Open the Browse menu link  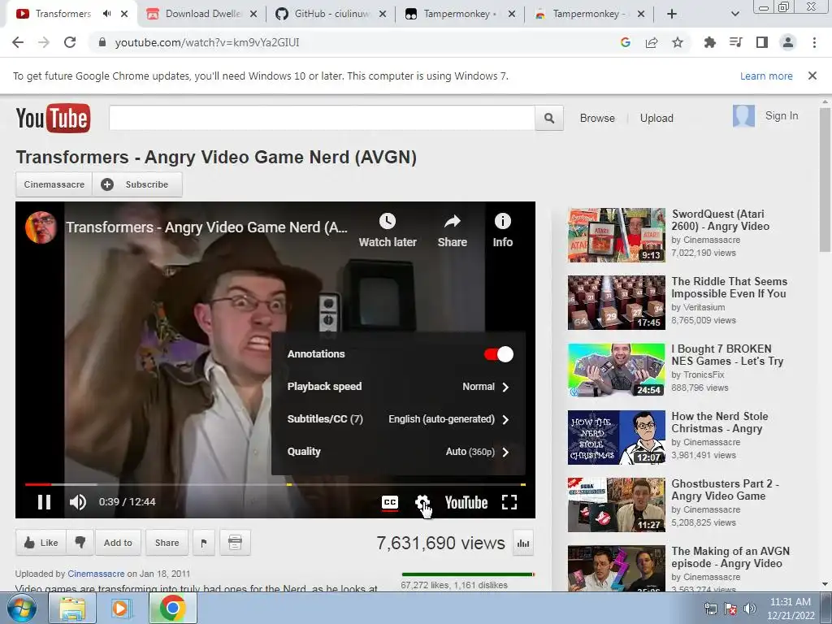pyautogui.click(x=597, y=119)
